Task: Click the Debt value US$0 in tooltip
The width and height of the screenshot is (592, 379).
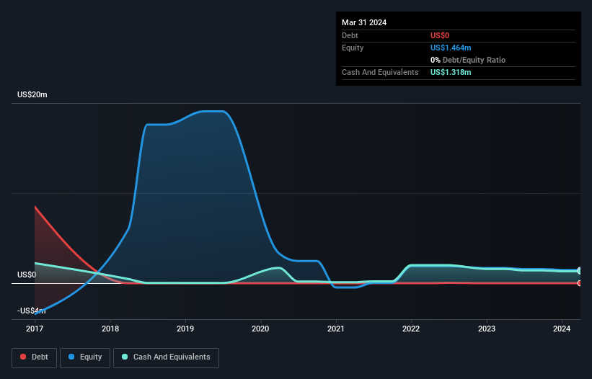Action: coord(440,35)
